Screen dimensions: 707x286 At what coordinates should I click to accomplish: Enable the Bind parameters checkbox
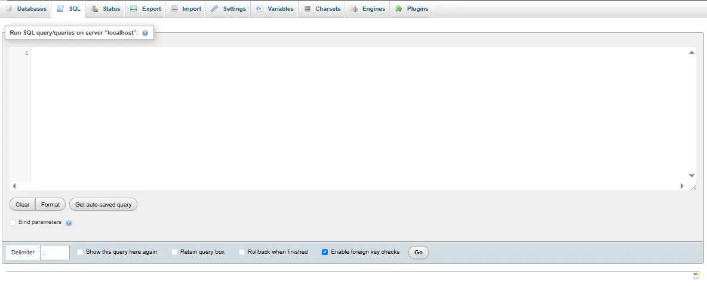click(13, 223)
